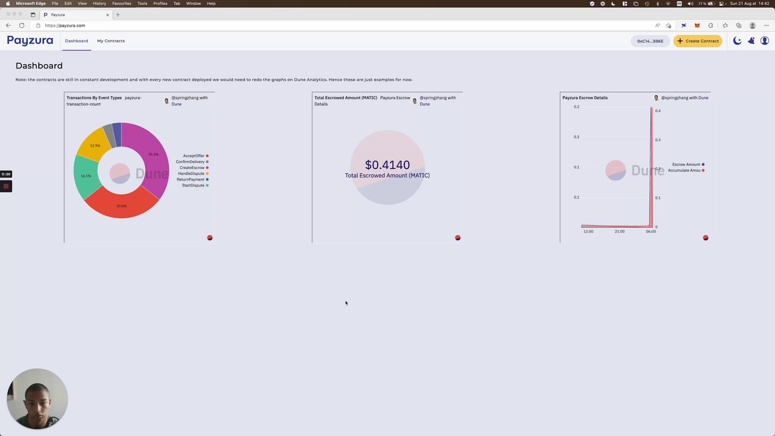Click the yellow 12.9% pie slice
The height and width of the screenshot is (436, 775).
coord(95,145)
